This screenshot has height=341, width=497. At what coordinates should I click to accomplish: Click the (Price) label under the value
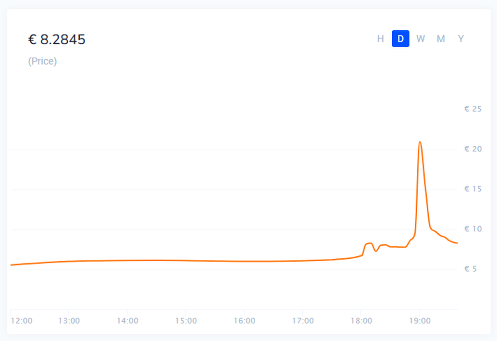coord(42,62)
